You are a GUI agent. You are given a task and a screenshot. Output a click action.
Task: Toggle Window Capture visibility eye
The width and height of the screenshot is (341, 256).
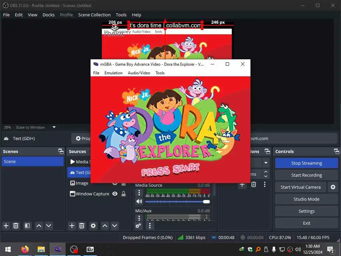pos(115,194)
